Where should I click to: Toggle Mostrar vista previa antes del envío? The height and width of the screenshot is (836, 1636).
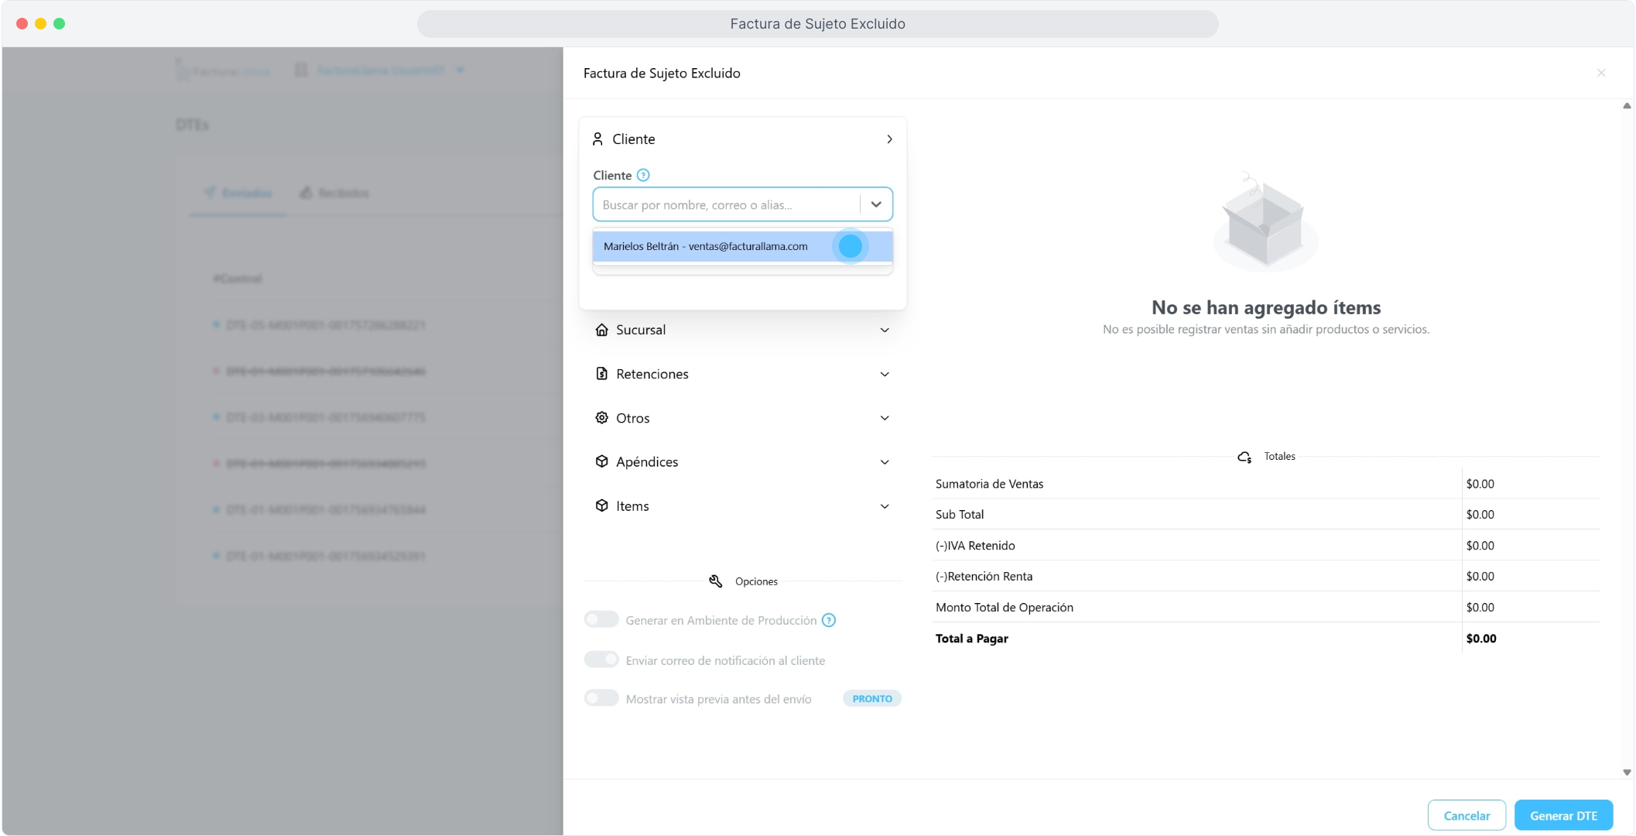click(x=601, y=699)
